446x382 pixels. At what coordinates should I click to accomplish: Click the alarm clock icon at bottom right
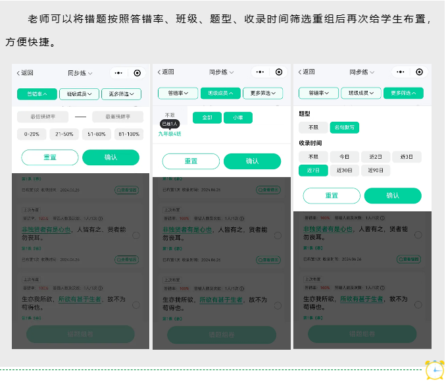coord(434,370)
